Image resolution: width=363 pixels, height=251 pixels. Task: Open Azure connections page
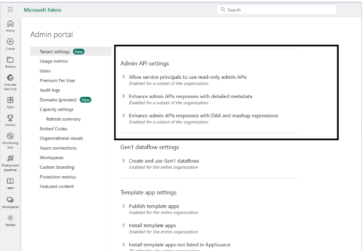tap(58, 148)
